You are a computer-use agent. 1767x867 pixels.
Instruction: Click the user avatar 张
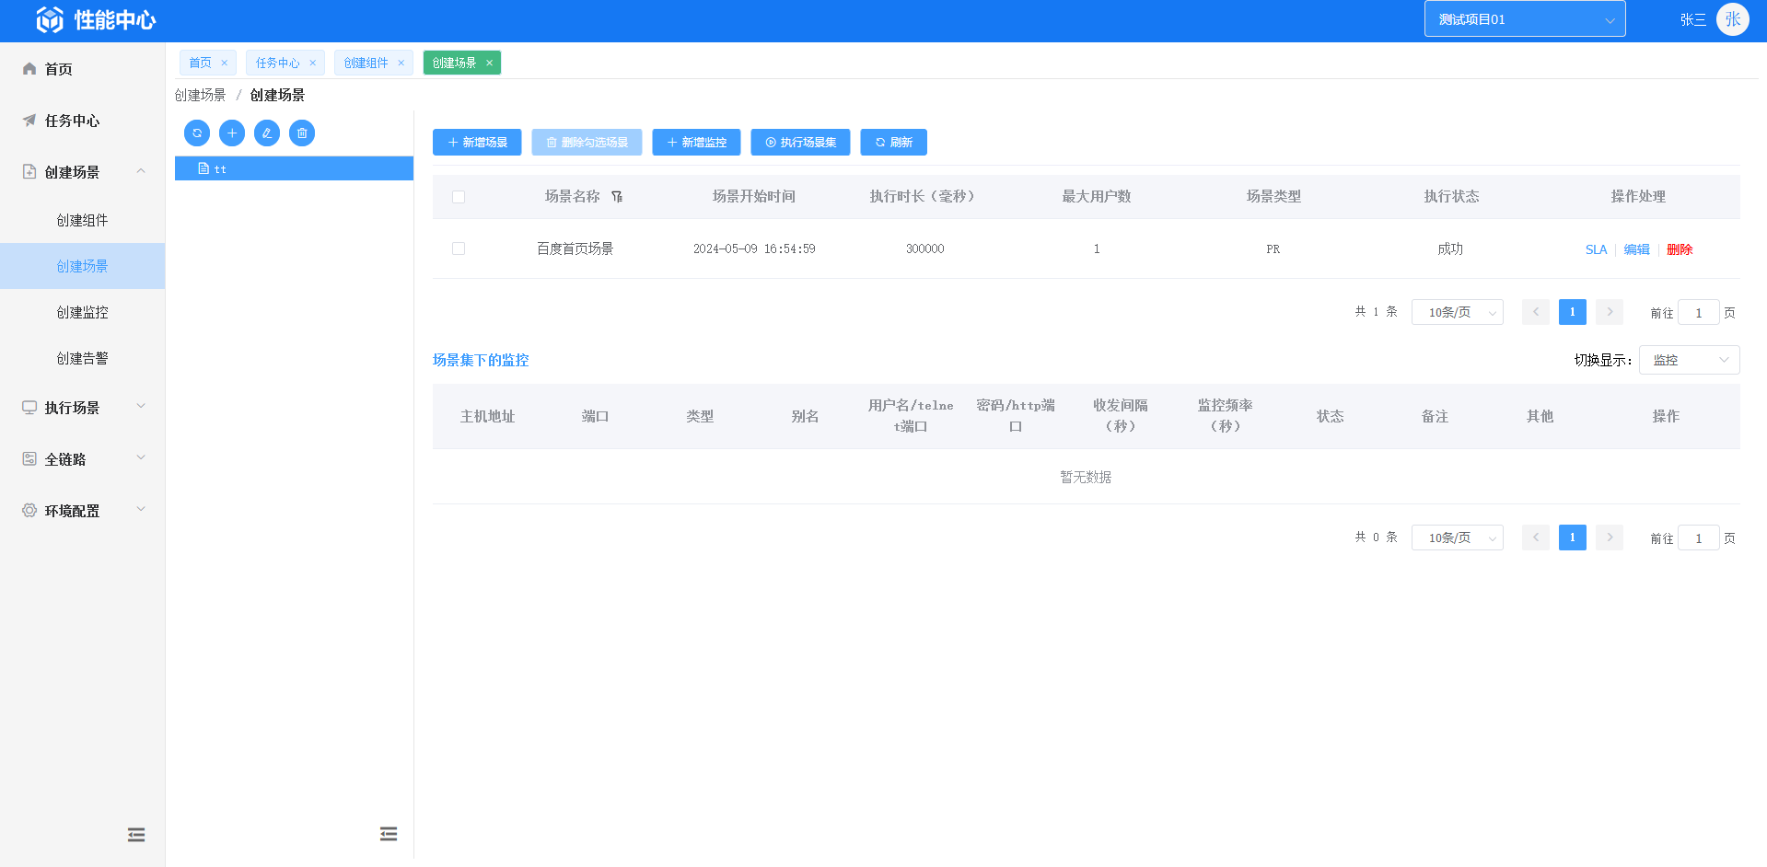click(1732, 19)
